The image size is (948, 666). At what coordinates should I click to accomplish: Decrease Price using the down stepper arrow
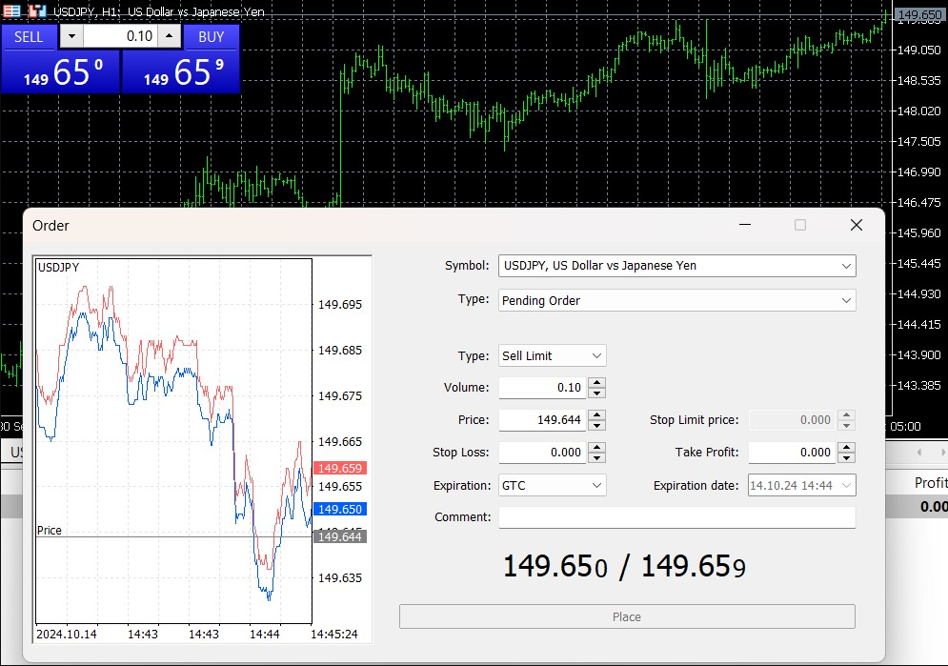pos(596,426)
